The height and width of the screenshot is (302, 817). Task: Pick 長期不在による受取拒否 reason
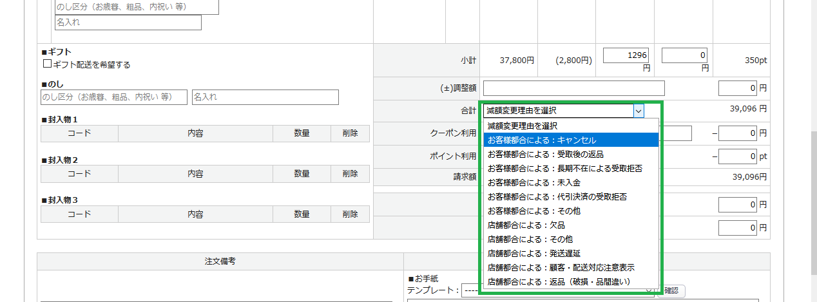570,168
